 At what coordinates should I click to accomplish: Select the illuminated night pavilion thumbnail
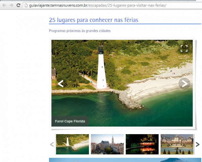142,144
